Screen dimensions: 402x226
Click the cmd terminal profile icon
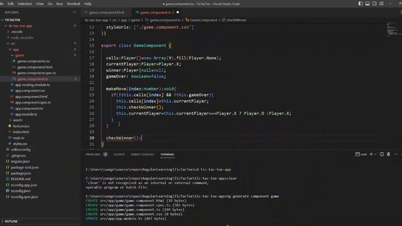pyautogui.click(x=357, y=154)
